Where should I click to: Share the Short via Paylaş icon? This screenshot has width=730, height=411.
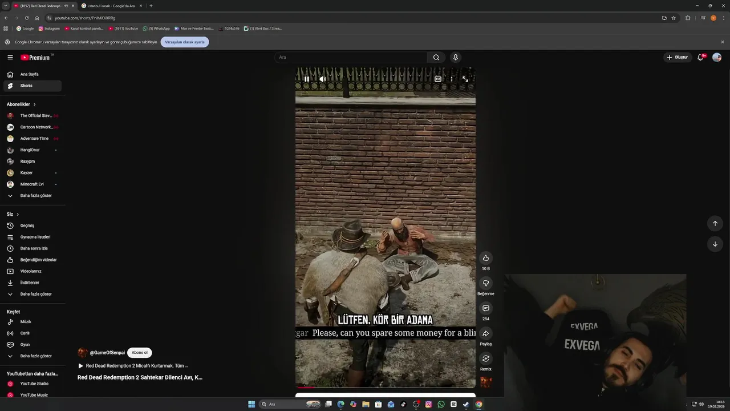[486, 333]
